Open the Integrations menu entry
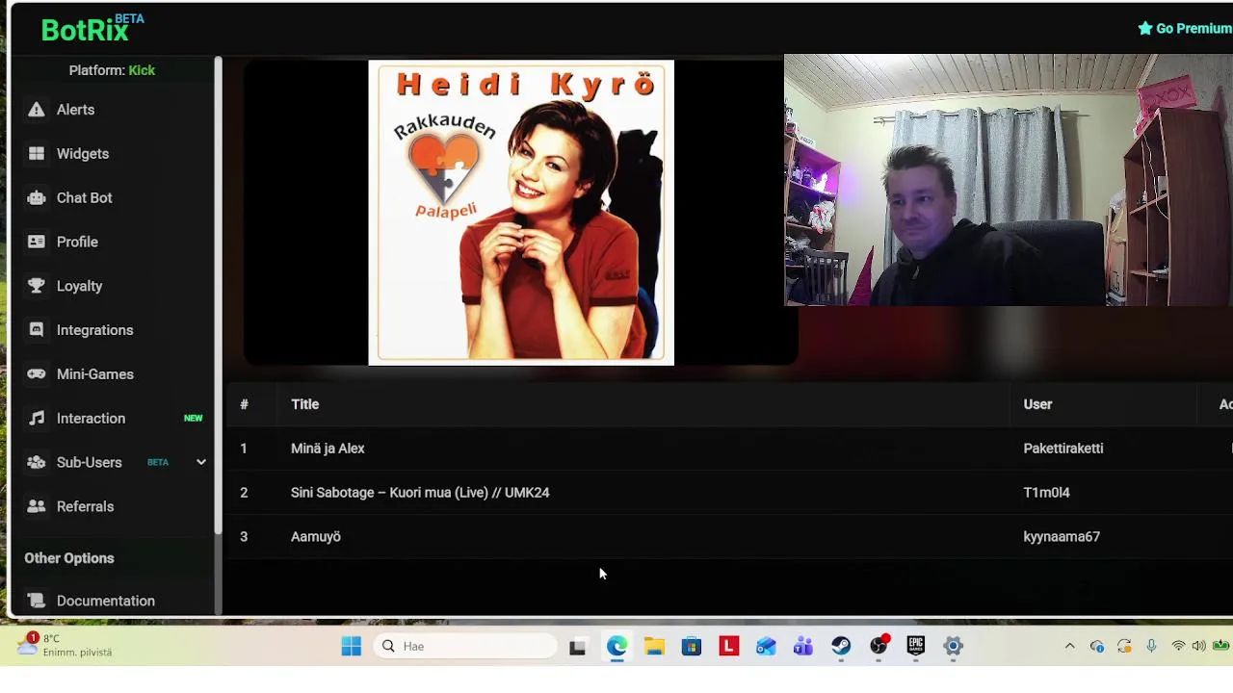The height and width of the screenshot is (693, 1233). 95,330
